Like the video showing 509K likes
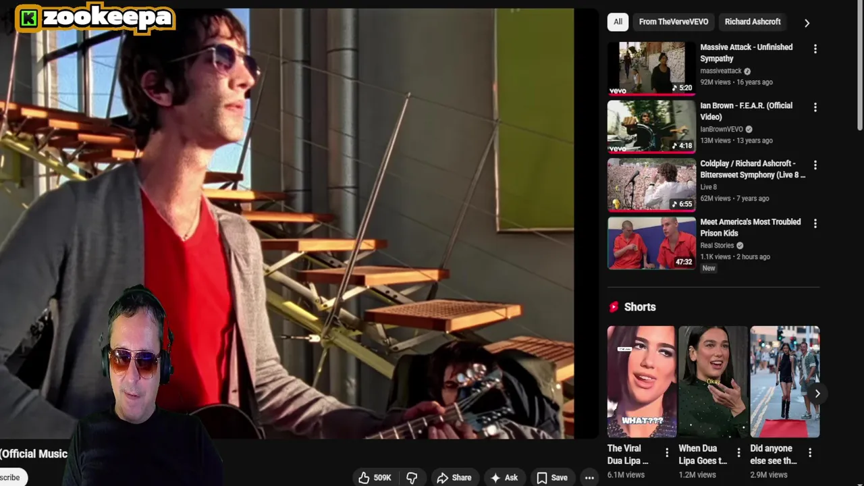The height and width of the screenshot is (486, 864). coord(375,477)
